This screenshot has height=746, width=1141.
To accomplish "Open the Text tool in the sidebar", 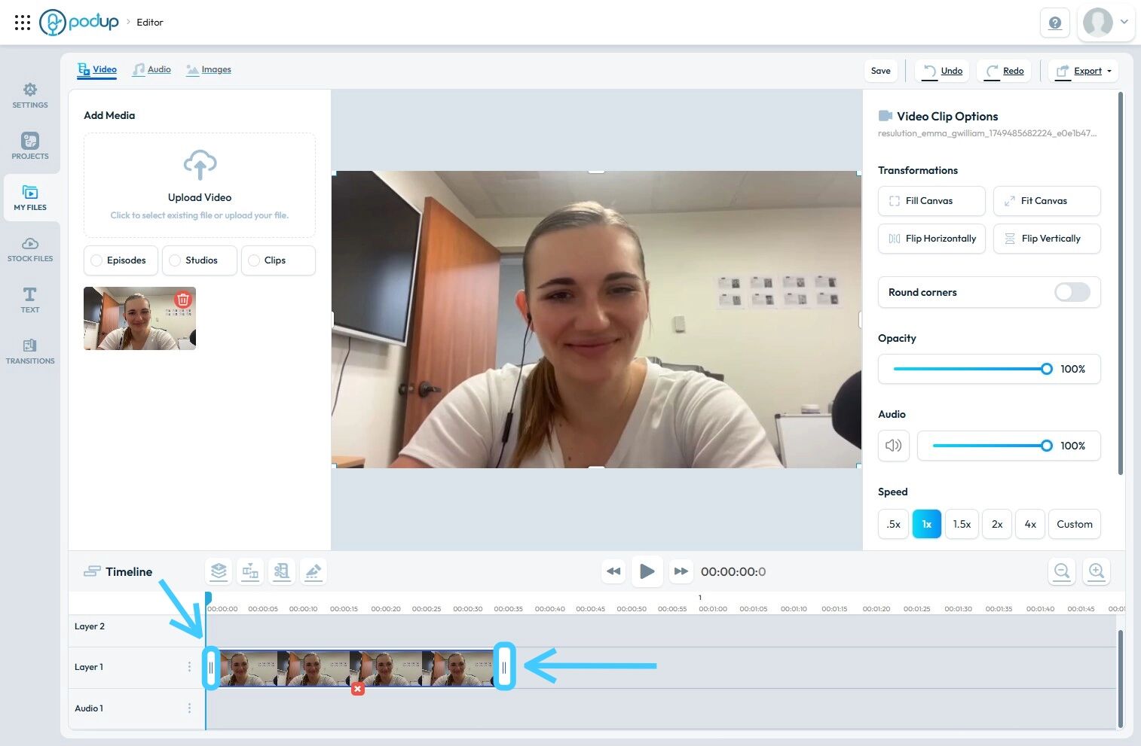I will [x=30, y=300].
